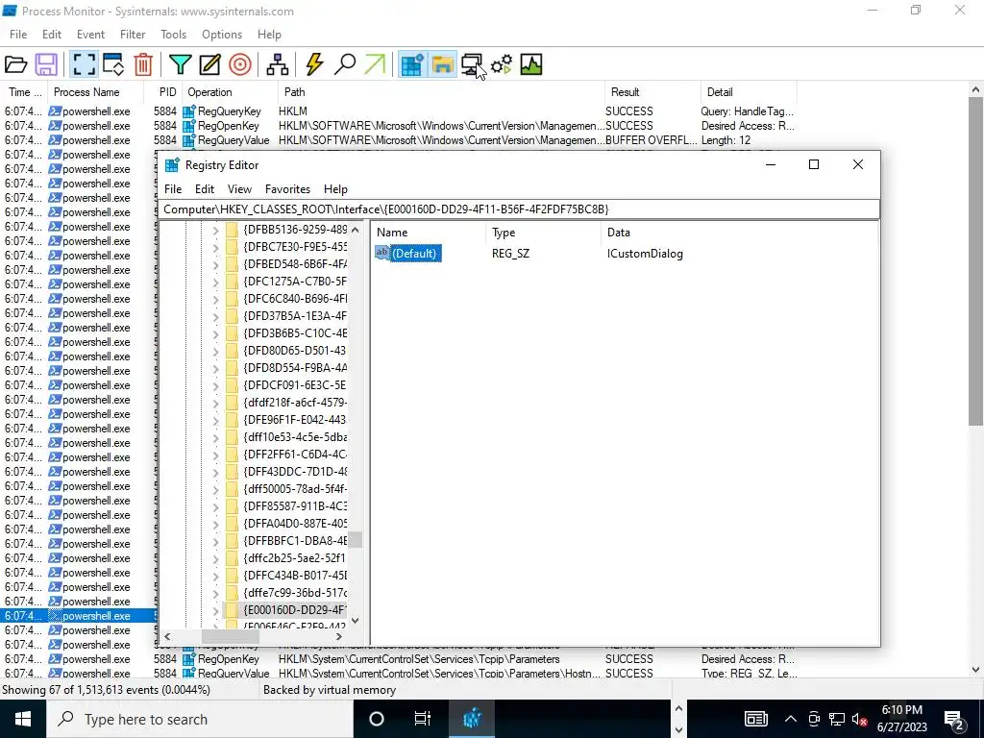Select the {DFDCF091-6E3C folder icon
984x738 pixels.
[232, 384]
